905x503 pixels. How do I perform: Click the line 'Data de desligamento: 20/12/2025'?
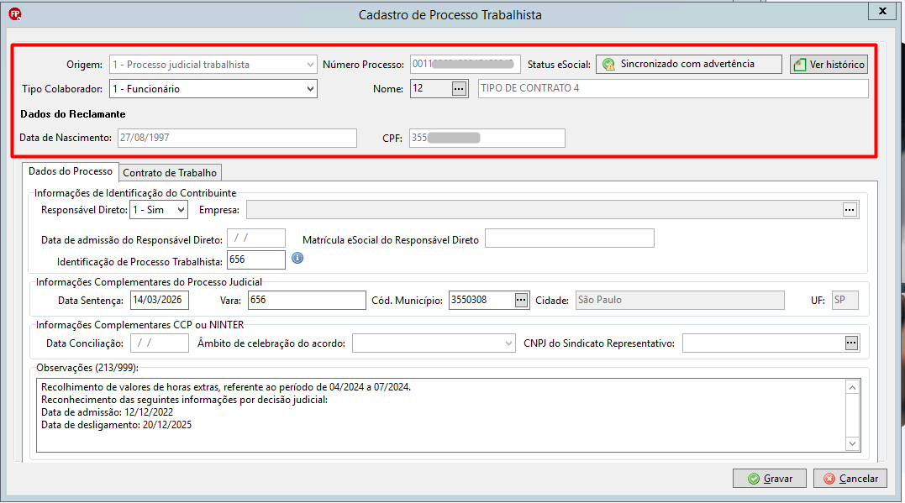[x=117, y=425]
